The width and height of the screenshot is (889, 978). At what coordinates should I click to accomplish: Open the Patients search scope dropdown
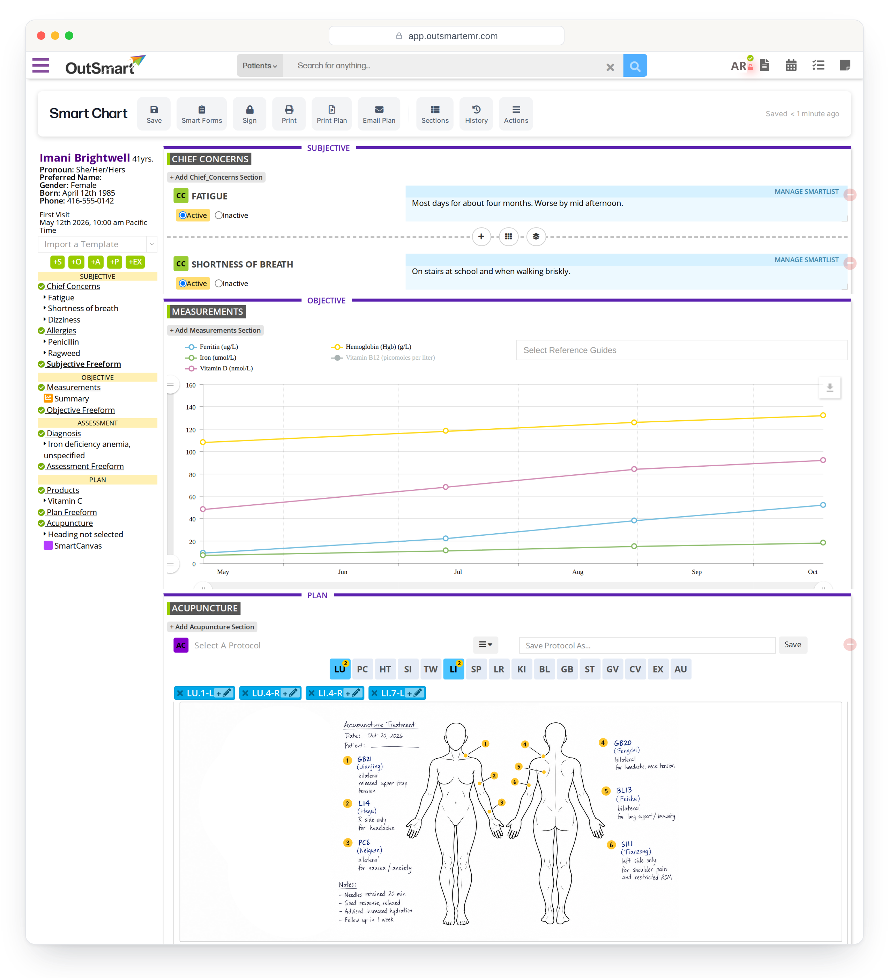pos(260,66)
